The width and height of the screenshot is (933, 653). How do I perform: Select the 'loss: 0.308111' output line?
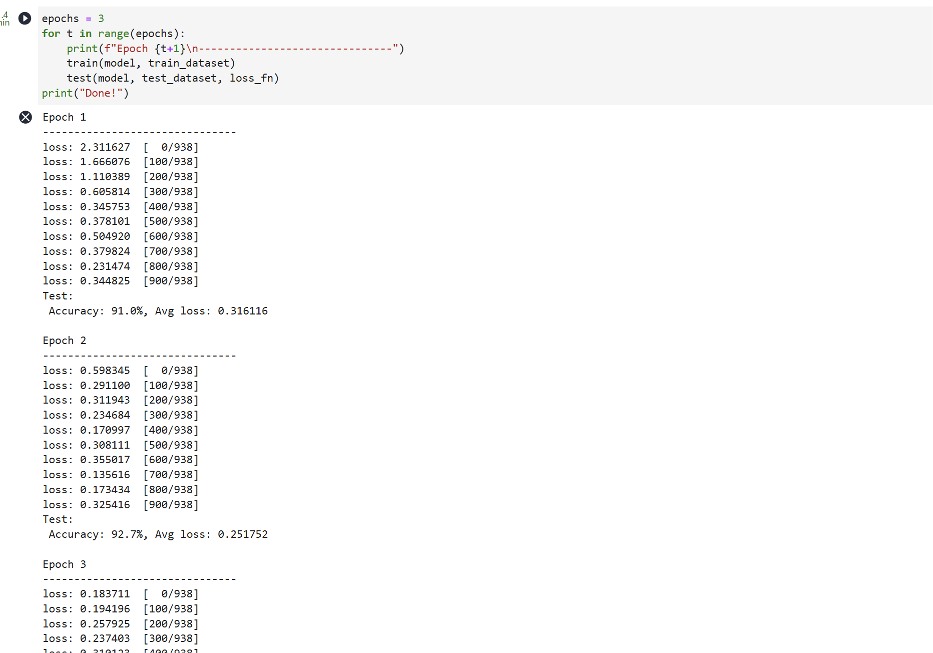click(x=121, y=445)
